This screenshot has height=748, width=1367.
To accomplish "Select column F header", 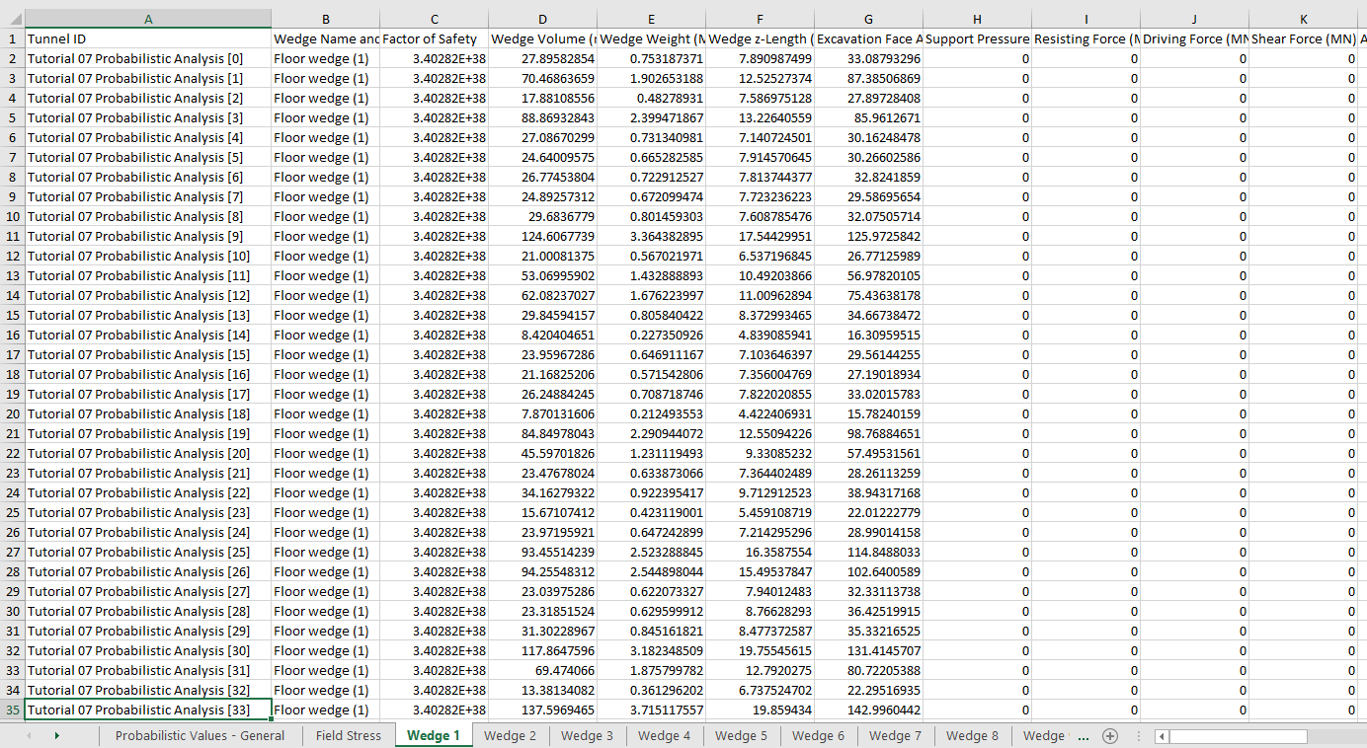I will click(761, 19).
